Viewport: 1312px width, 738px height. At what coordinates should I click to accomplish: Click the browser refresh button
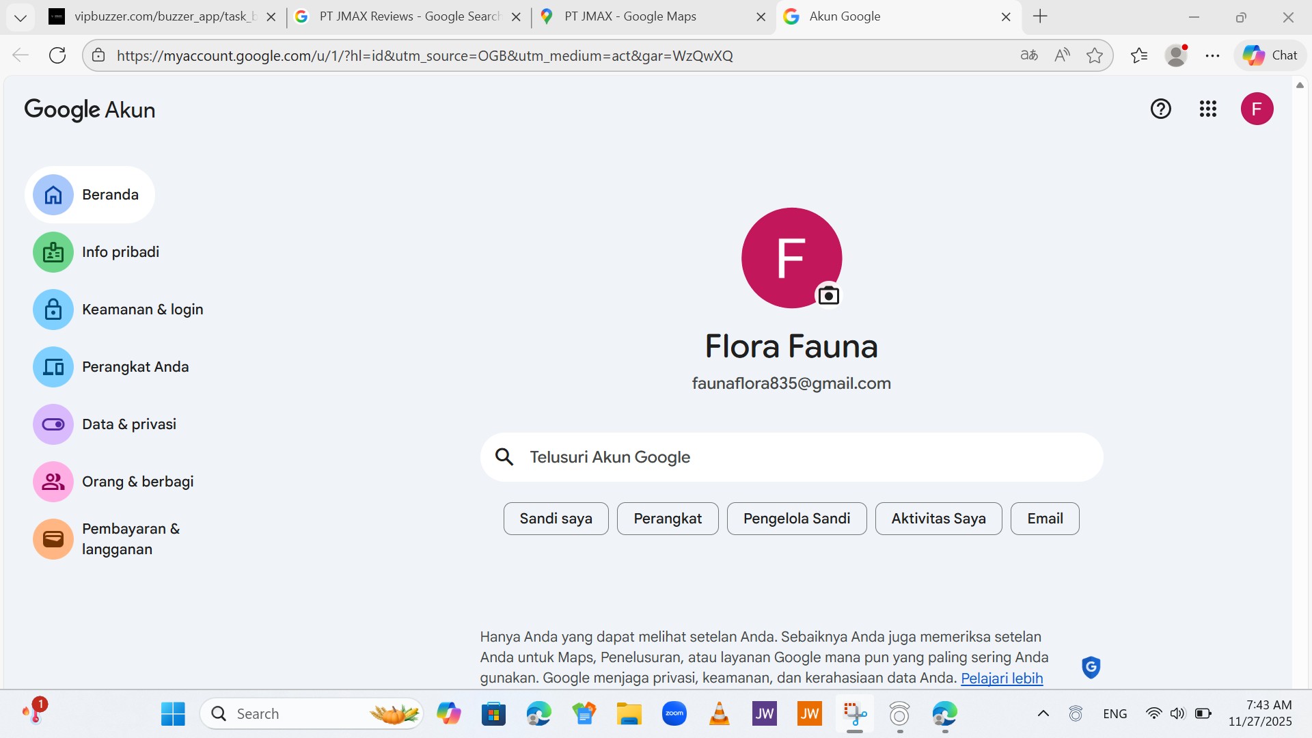(57, 55)
